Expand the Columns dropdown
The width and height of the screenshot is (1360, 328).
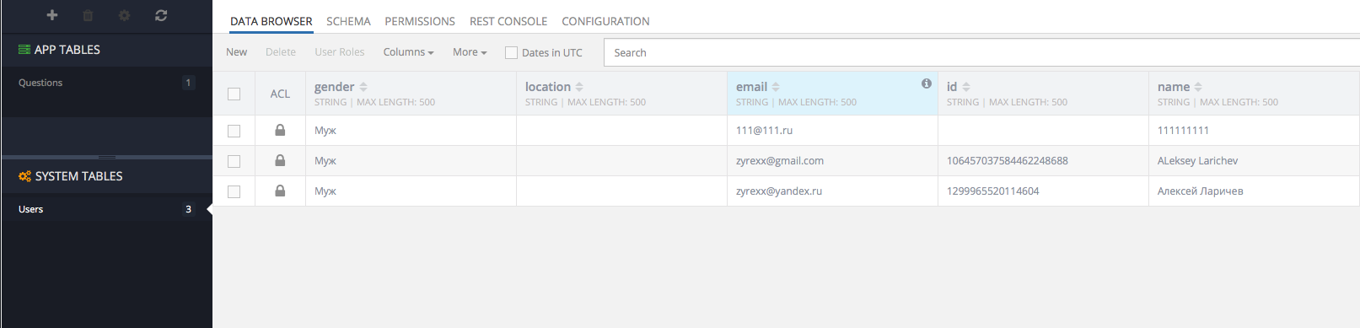(408, 52)
